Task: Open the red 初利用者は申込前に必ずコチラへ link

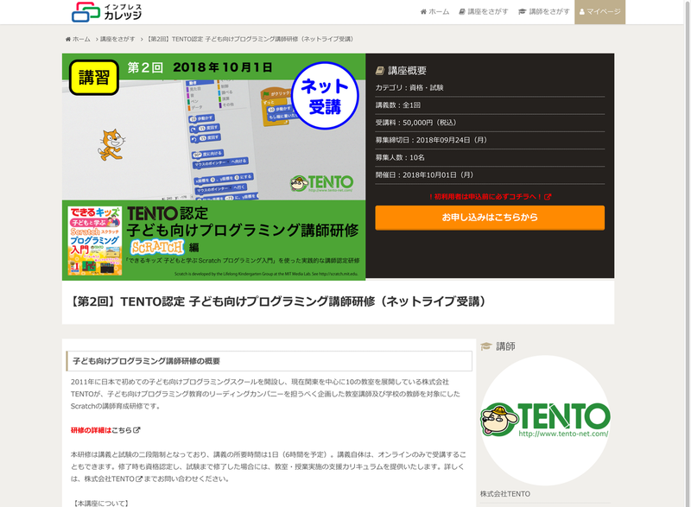Action: click(490, 197)
